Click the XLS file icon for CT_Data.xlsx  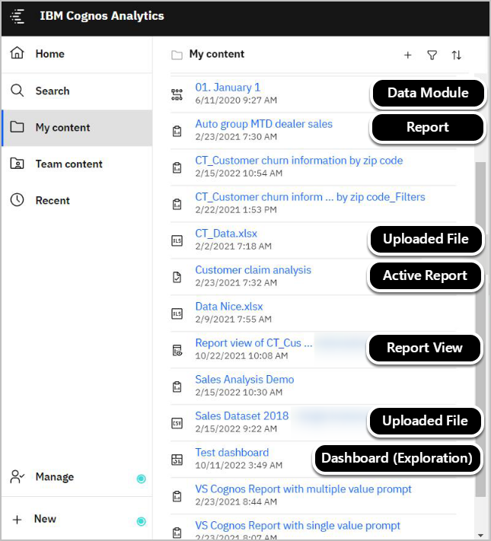[x=177, y=240]
